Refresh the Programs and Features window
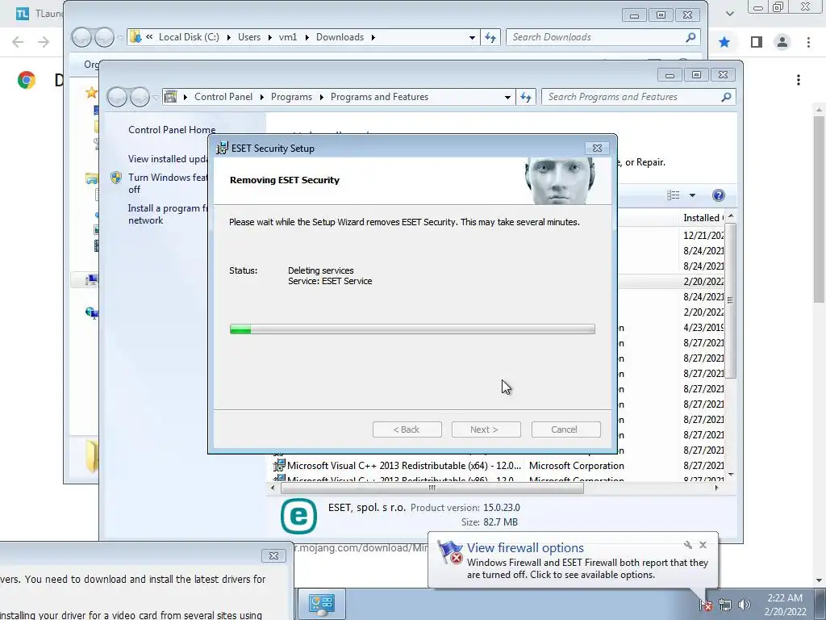The height and width of the screenshot is (620, 826). [x=526, y=97]
